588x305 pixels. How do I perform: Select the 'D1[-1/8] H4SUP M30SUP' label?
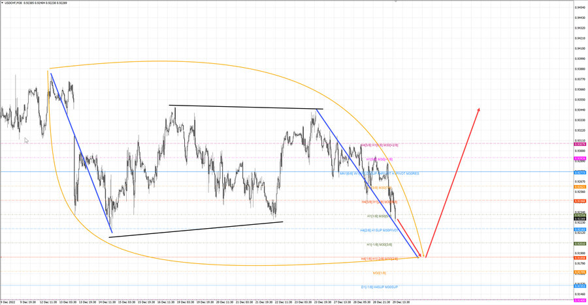point(380,287)
